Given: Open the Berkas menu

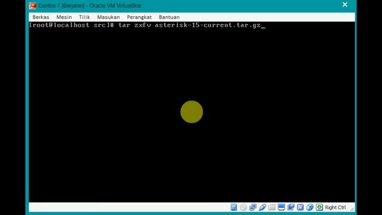Looking at the screenshot, I should pos(41,17).
